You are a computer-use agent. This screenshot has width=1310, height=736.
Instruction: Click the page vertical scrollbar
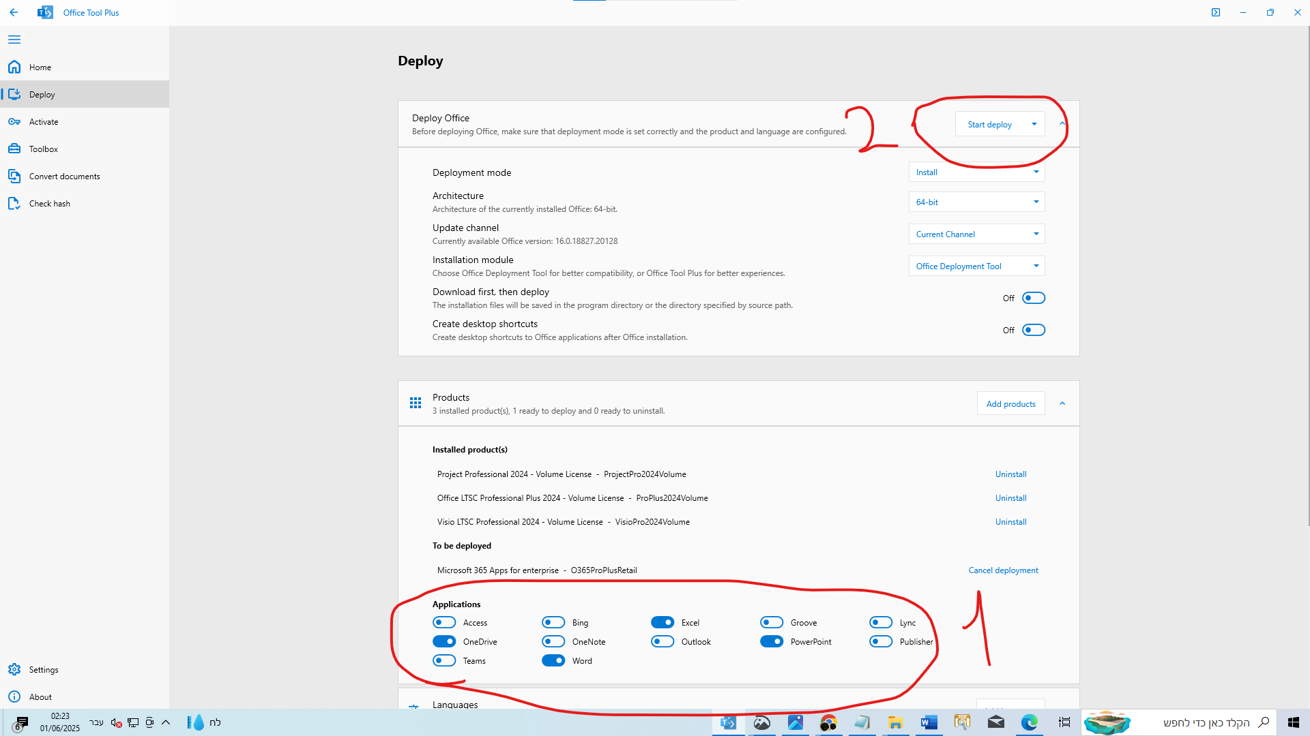[x=1307, y=276]
